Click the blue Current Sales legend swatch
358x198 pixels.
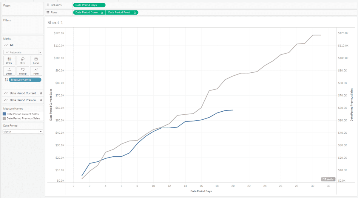[4, 114]
